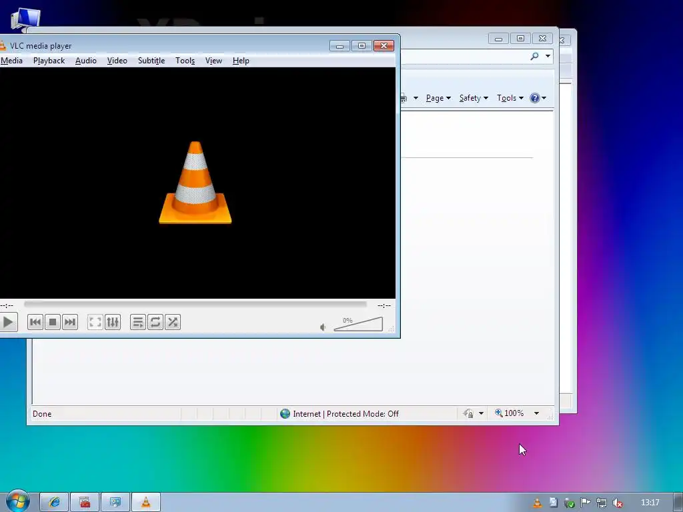Open the red toolbox taskbar app
The width and height of the screenshot is (683, 512).
(85, 503)
